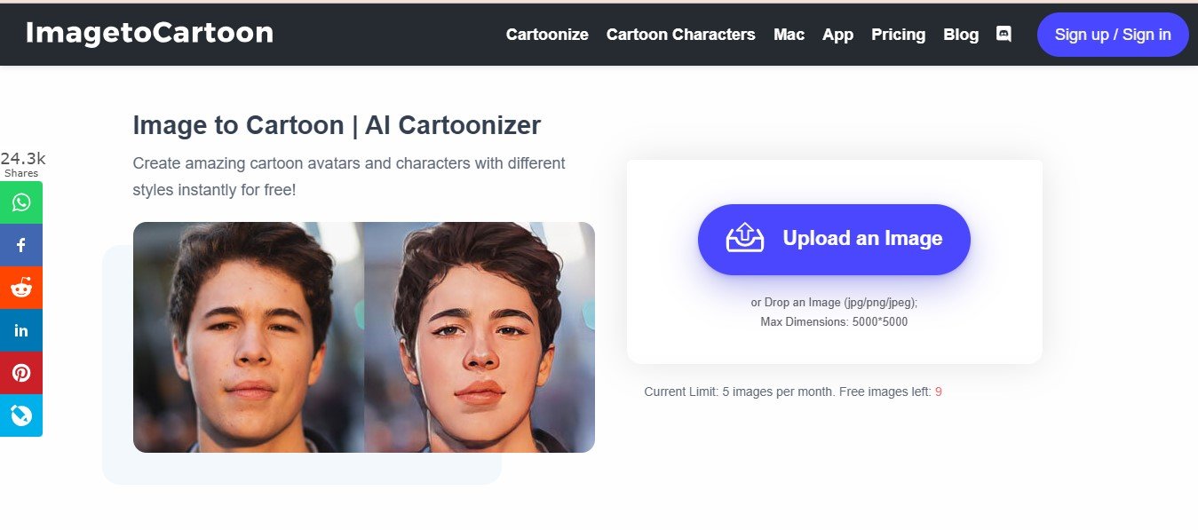1198x530 pixels.
Task: Pin this page with Pinterest icon
Action: (x=21, y=373)
